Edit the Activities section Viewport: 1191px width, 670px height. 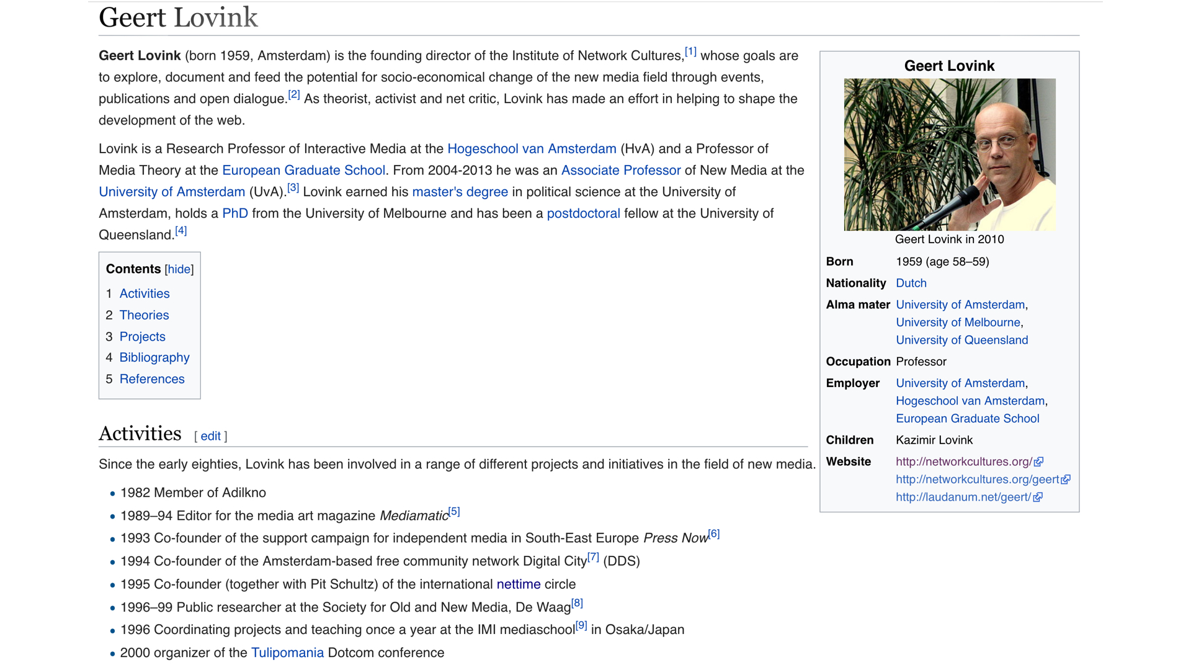click(210, 436)
